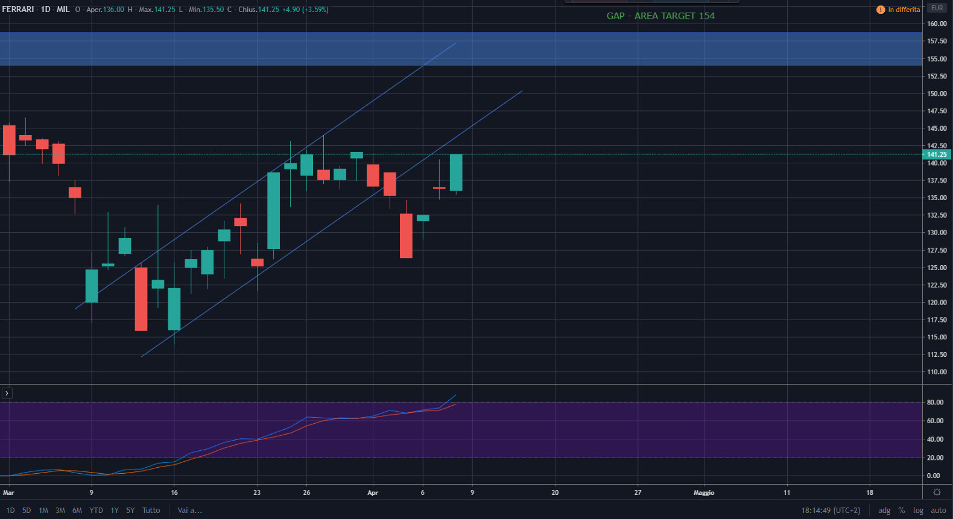Open chart settings gear icon
This screenshot has width=953, height=519.
[937, 492]
